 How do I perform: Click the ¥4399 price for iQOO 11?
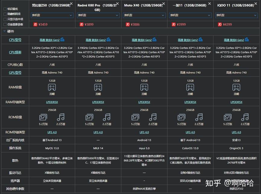click(227, 24)
